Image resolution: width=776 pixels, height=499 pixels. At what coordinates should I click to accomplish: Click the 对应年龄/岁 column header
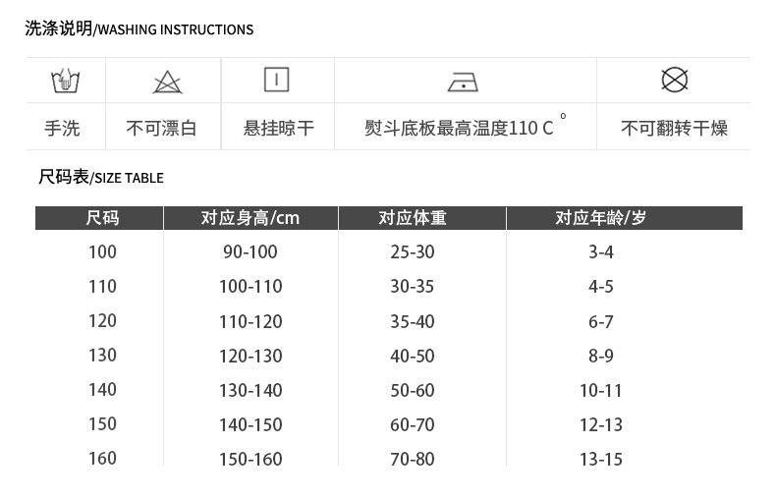click(601, 218)
